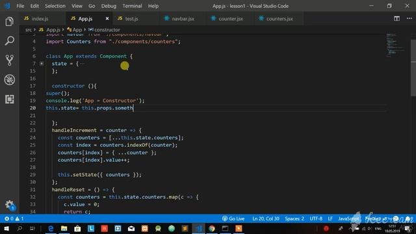
Task: Open the Edit menu
Action: coord(34,6)
